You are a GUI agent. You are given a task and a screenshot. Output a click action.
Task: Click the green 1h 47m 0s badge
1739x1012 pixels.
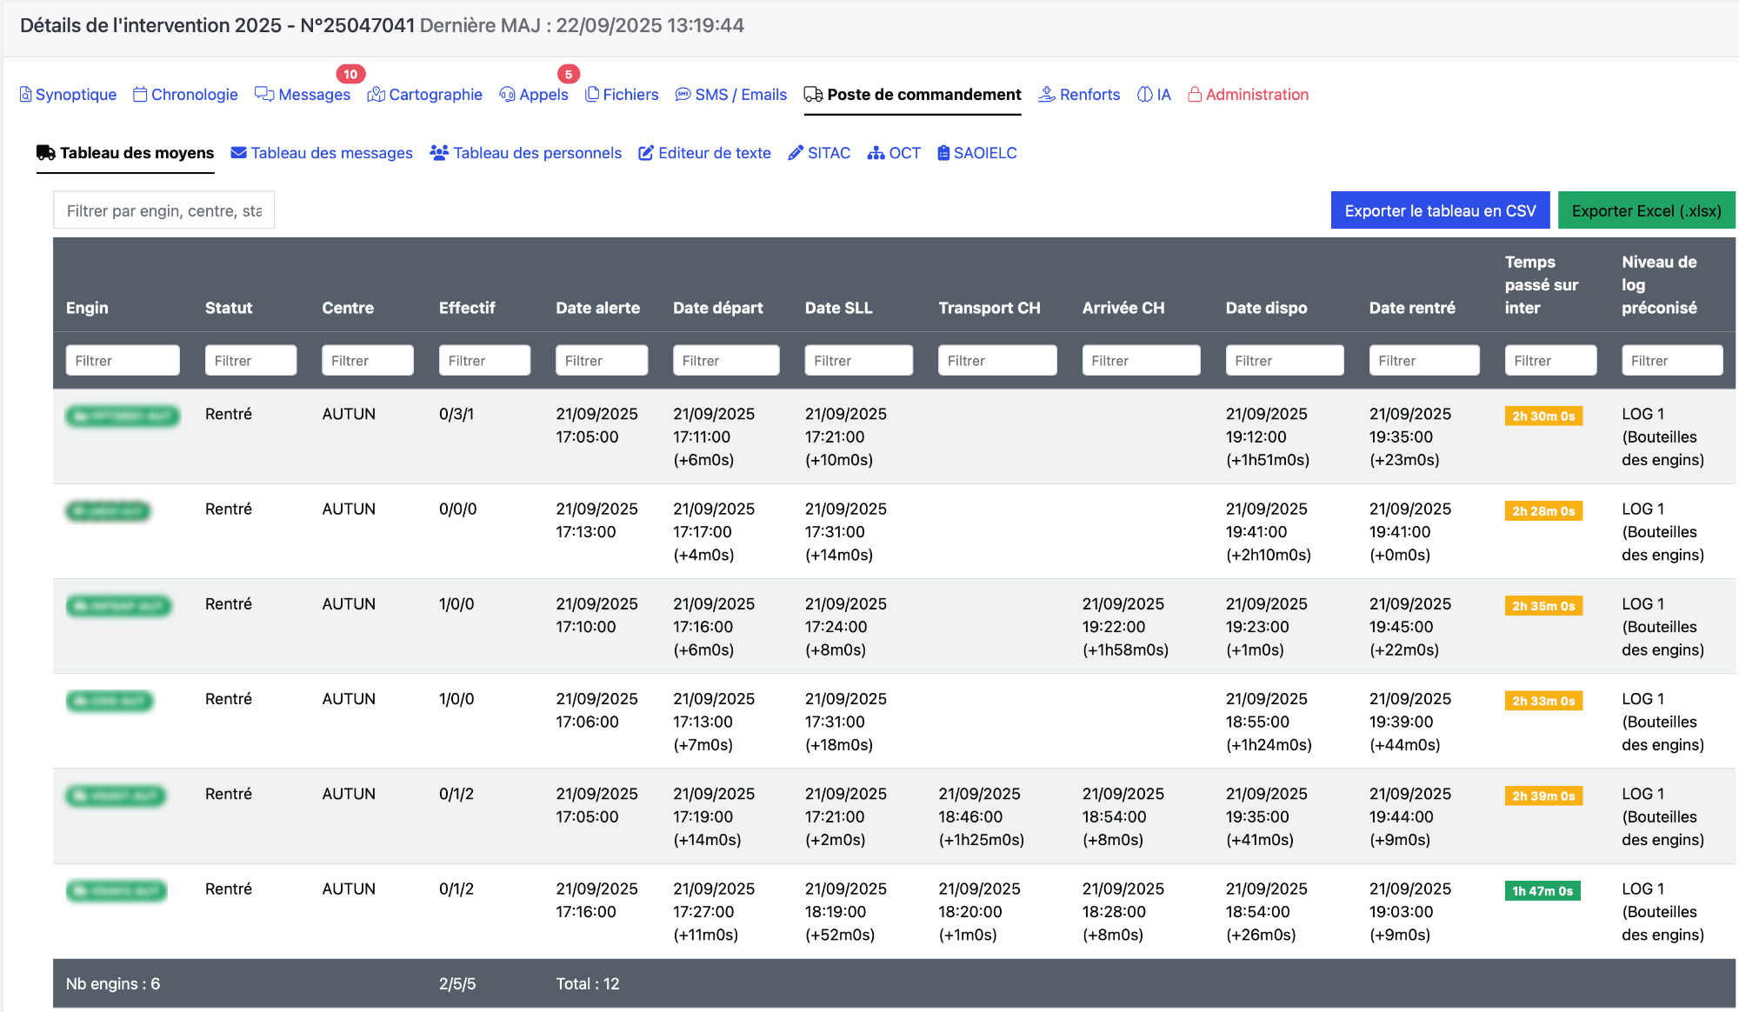point(1542,890)
